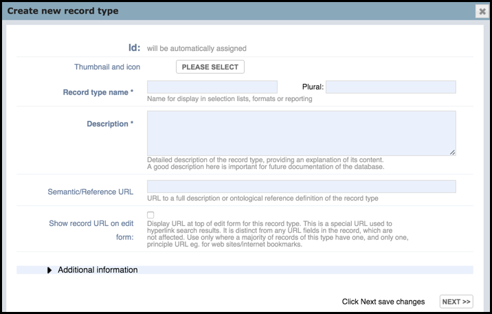Click the Plural label text
This screenshot has height=314, width=492.
(x=313, y=87)
